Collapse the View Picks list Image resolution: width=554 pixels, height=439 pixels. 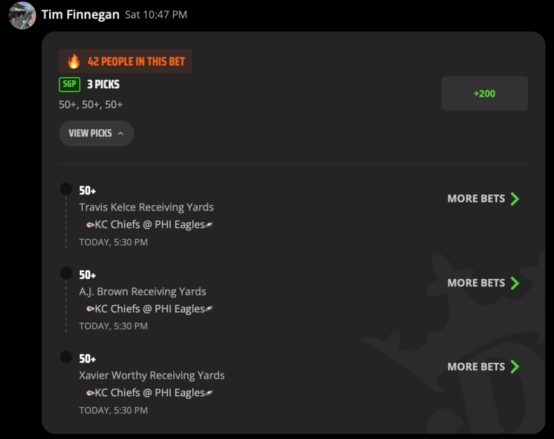tap(96, 134)
